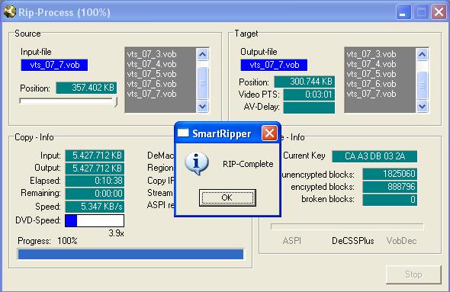The image size is (450, 292).
Task: Click the Source Position value 357.402 KB
Action: pyautogui.click(x=86, y=88)
